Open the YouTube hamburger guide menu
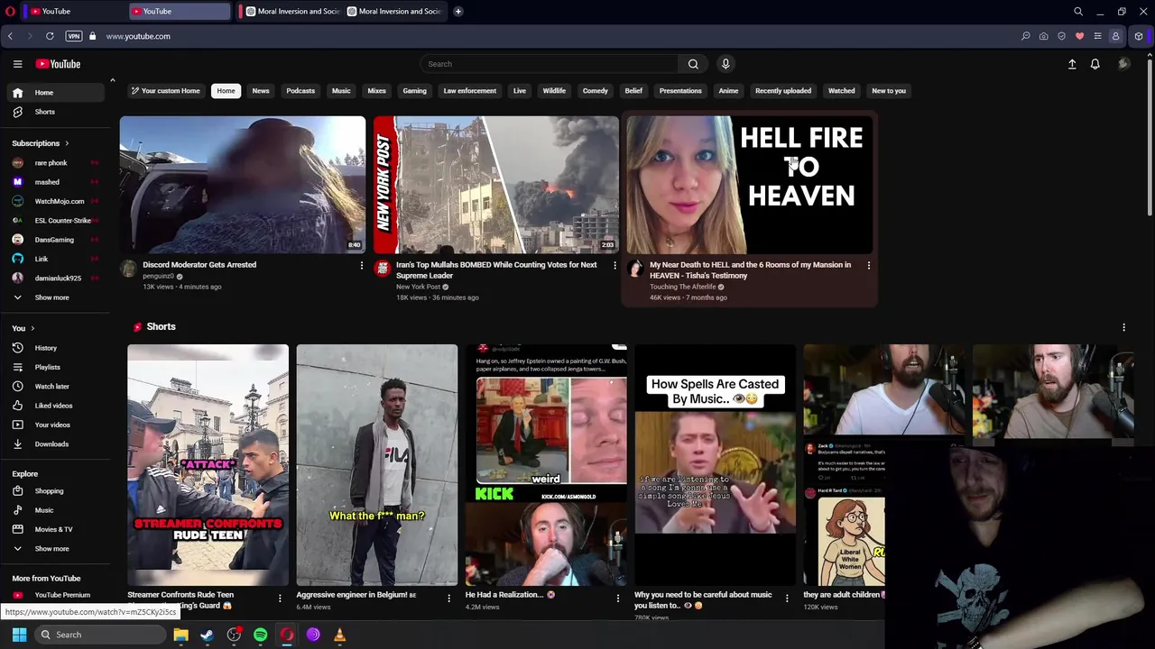 17,64
